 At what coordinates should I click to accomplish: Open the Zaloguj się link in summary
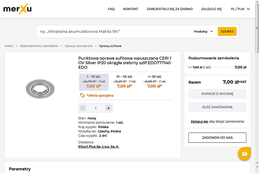point(199,121)
